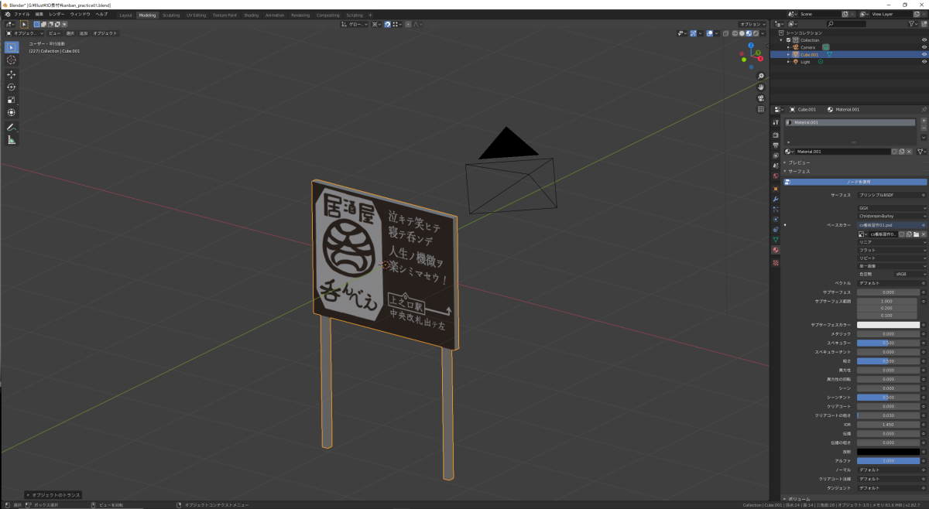Uncheck the Collection exclude checkbox
Image resolution: width=929 pixels, height=509 pixels.
[788, 39]
